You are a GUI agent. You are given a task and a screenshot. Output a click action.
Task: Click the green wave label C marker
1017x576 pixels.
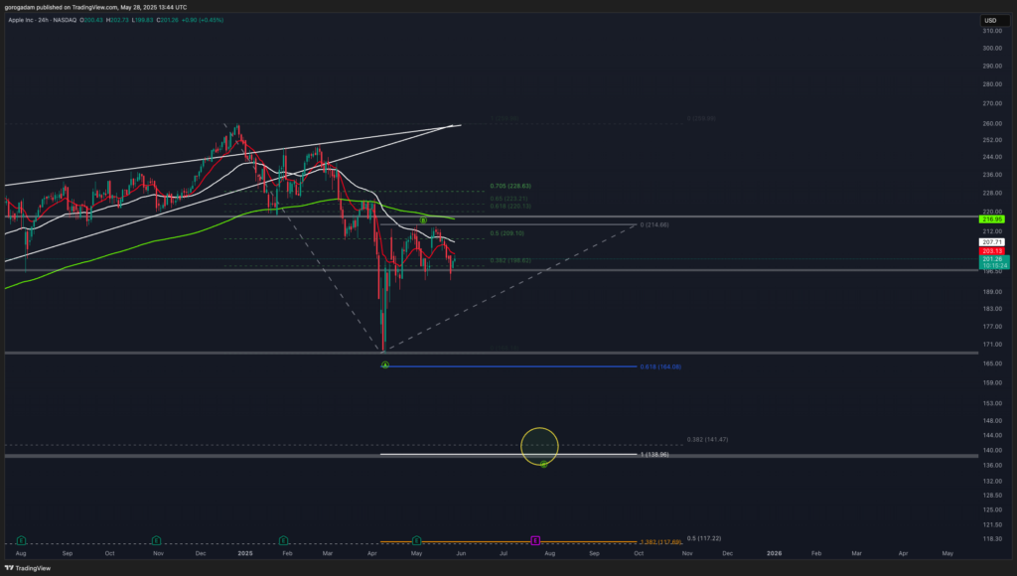[543, 464]
